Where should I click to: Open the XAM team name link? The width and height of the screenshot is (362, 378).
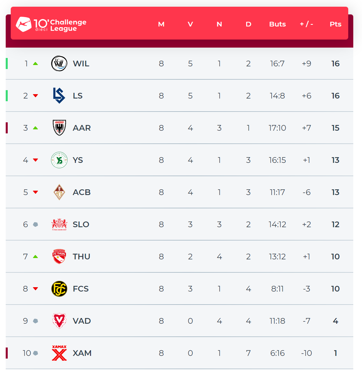pyautogui.click(x=82, y=353)
